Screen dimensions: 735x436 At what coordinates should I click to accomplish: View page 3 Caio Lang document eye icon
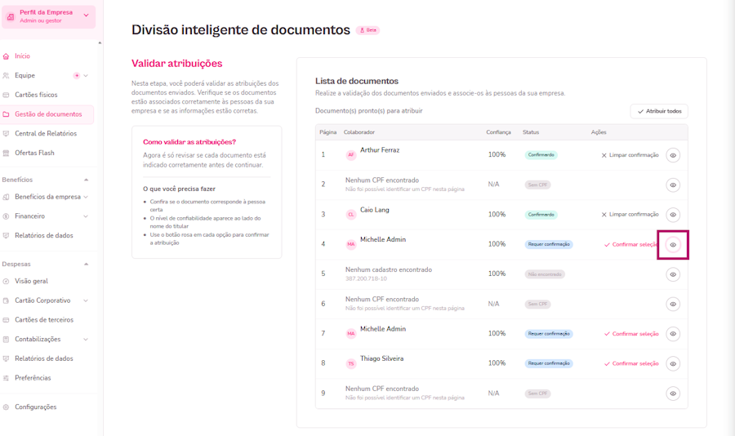tap(673, 215)
